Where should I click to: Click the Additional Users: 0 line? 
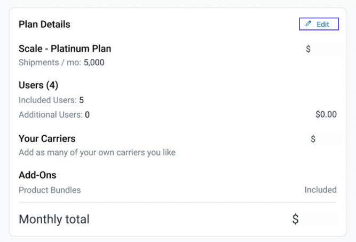point(54,114)
